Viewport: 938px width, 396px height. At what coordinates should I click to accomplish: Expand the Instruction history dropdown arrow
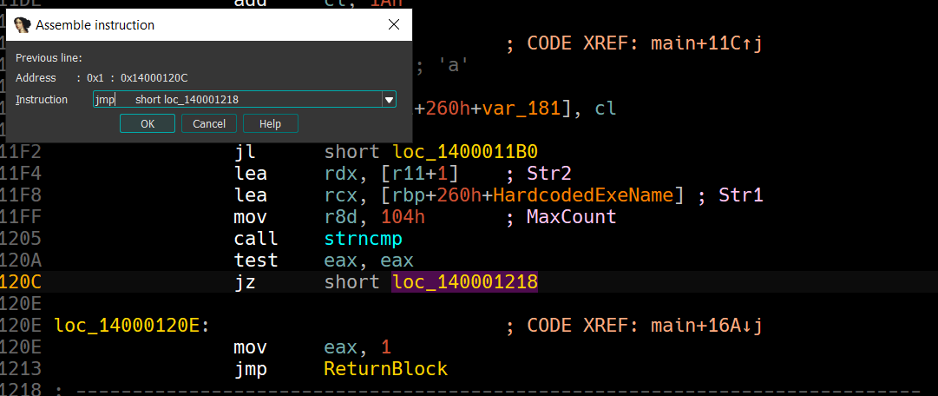click(x=389, y=100)
